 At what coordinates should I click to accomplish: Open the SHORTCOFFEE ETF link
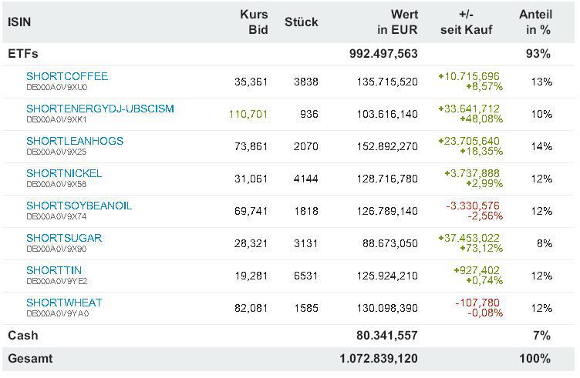(x=67, y=76)
